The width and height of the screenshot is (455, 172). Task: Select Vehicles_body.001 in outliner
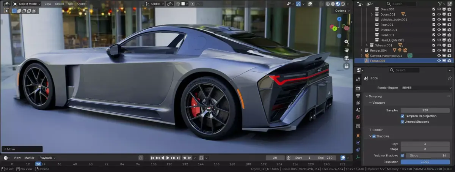(394, 19)
